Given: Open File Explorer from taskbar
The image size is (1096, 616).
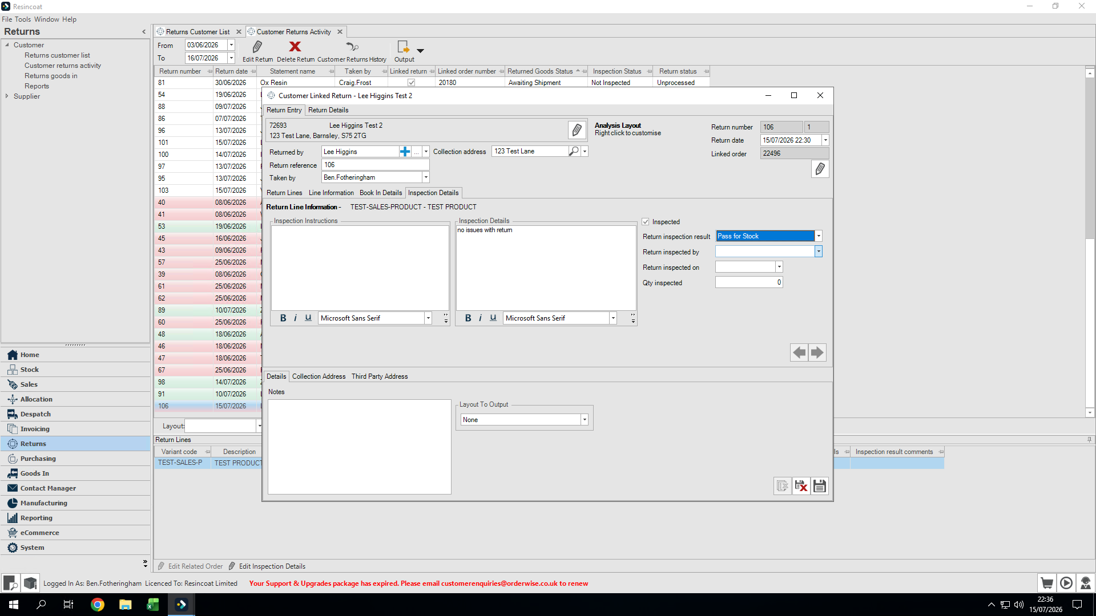Looking at the screenshot, I should pos(125,605).
